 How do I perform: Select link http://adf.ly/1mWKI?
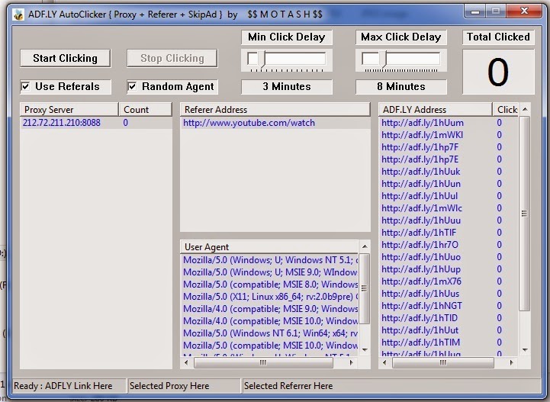click(x=422, y=135)
